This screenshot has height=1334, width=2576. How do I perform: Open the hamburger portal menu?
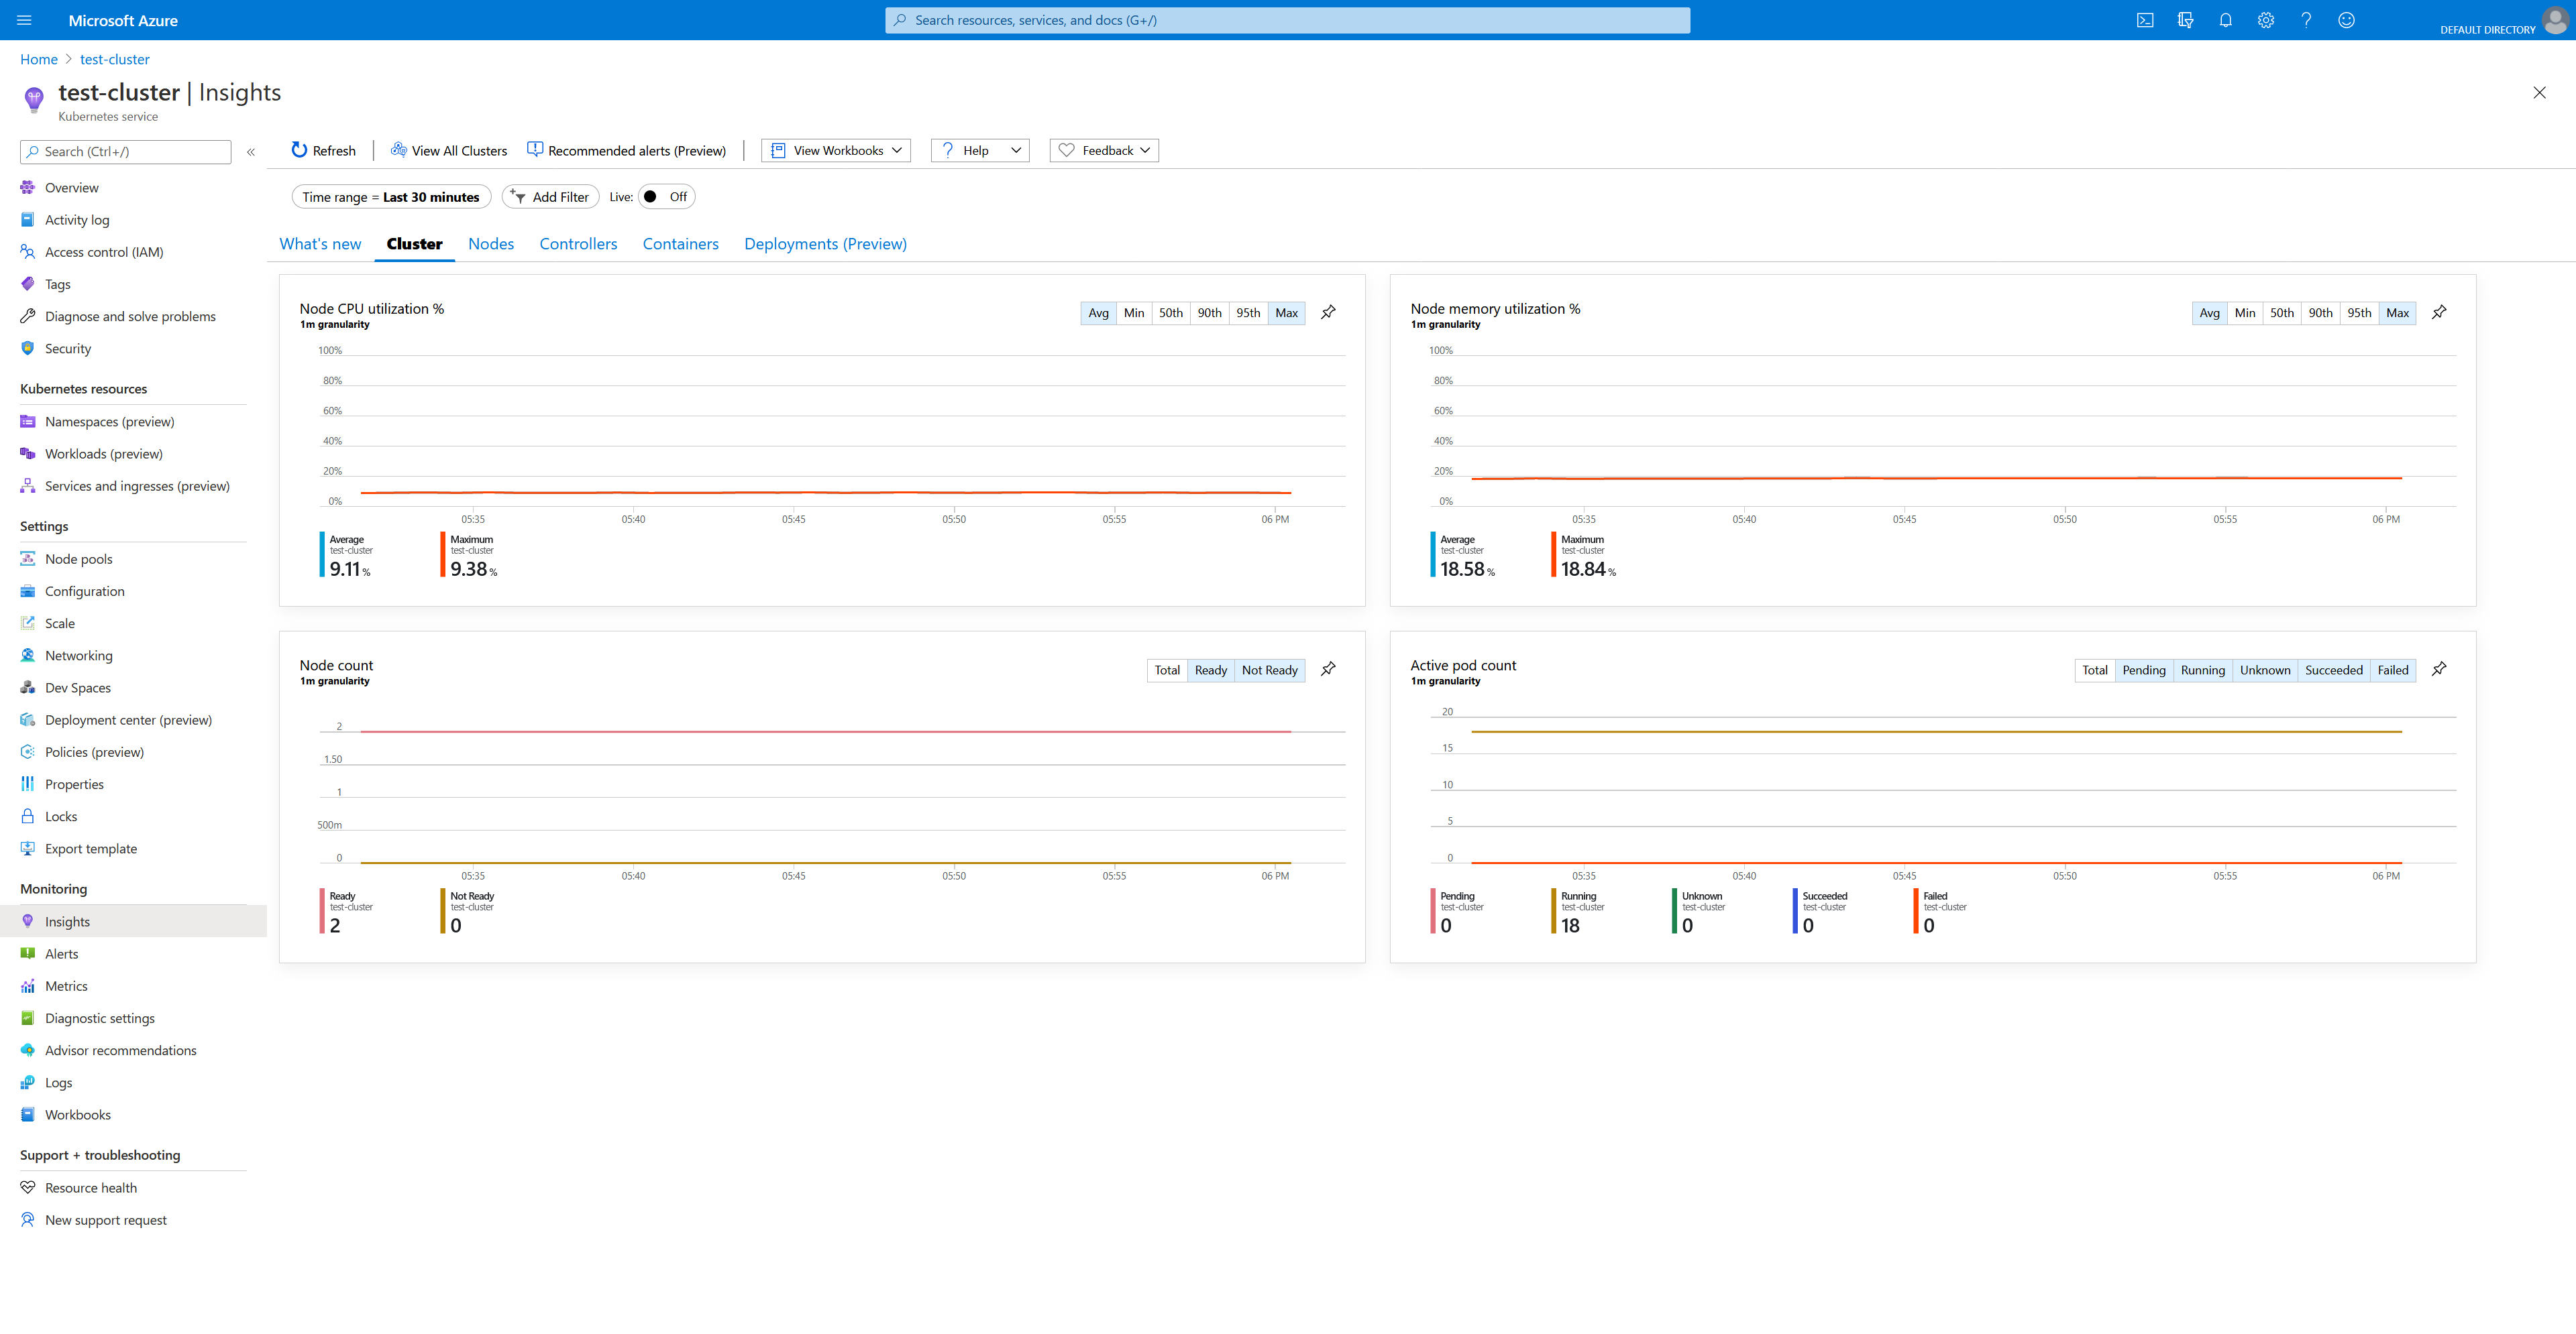[24, 20]
